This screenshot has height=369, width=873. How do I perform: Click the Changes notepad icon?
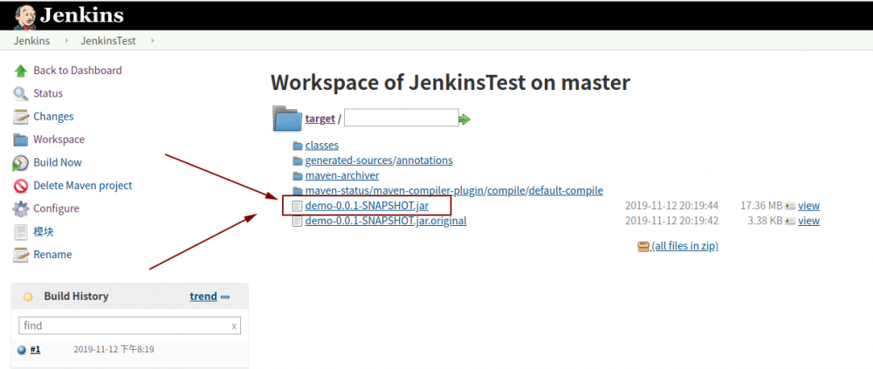pyautogui.click(x=21, y=117)
